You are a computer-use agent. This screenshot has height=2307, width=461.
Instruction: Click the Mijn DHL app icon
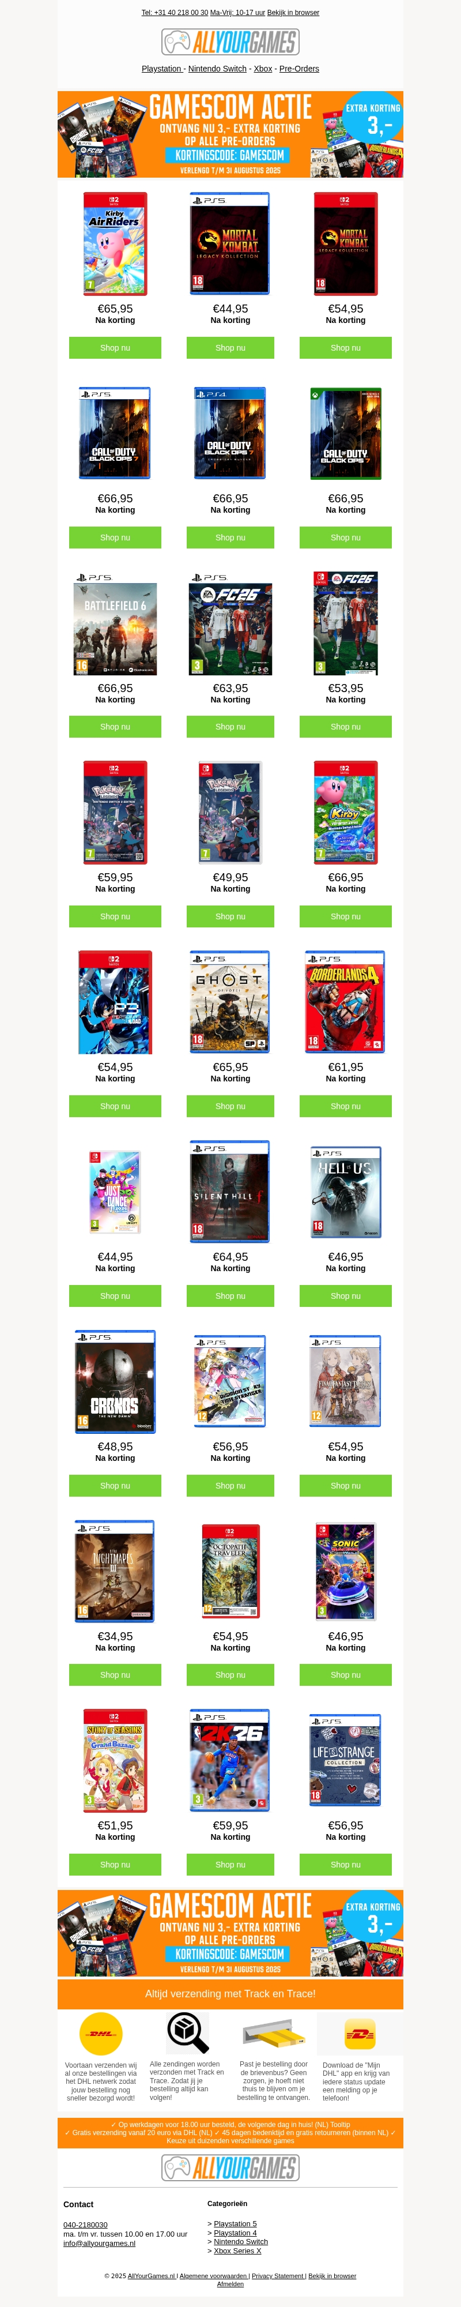(x=360, y=2034)
